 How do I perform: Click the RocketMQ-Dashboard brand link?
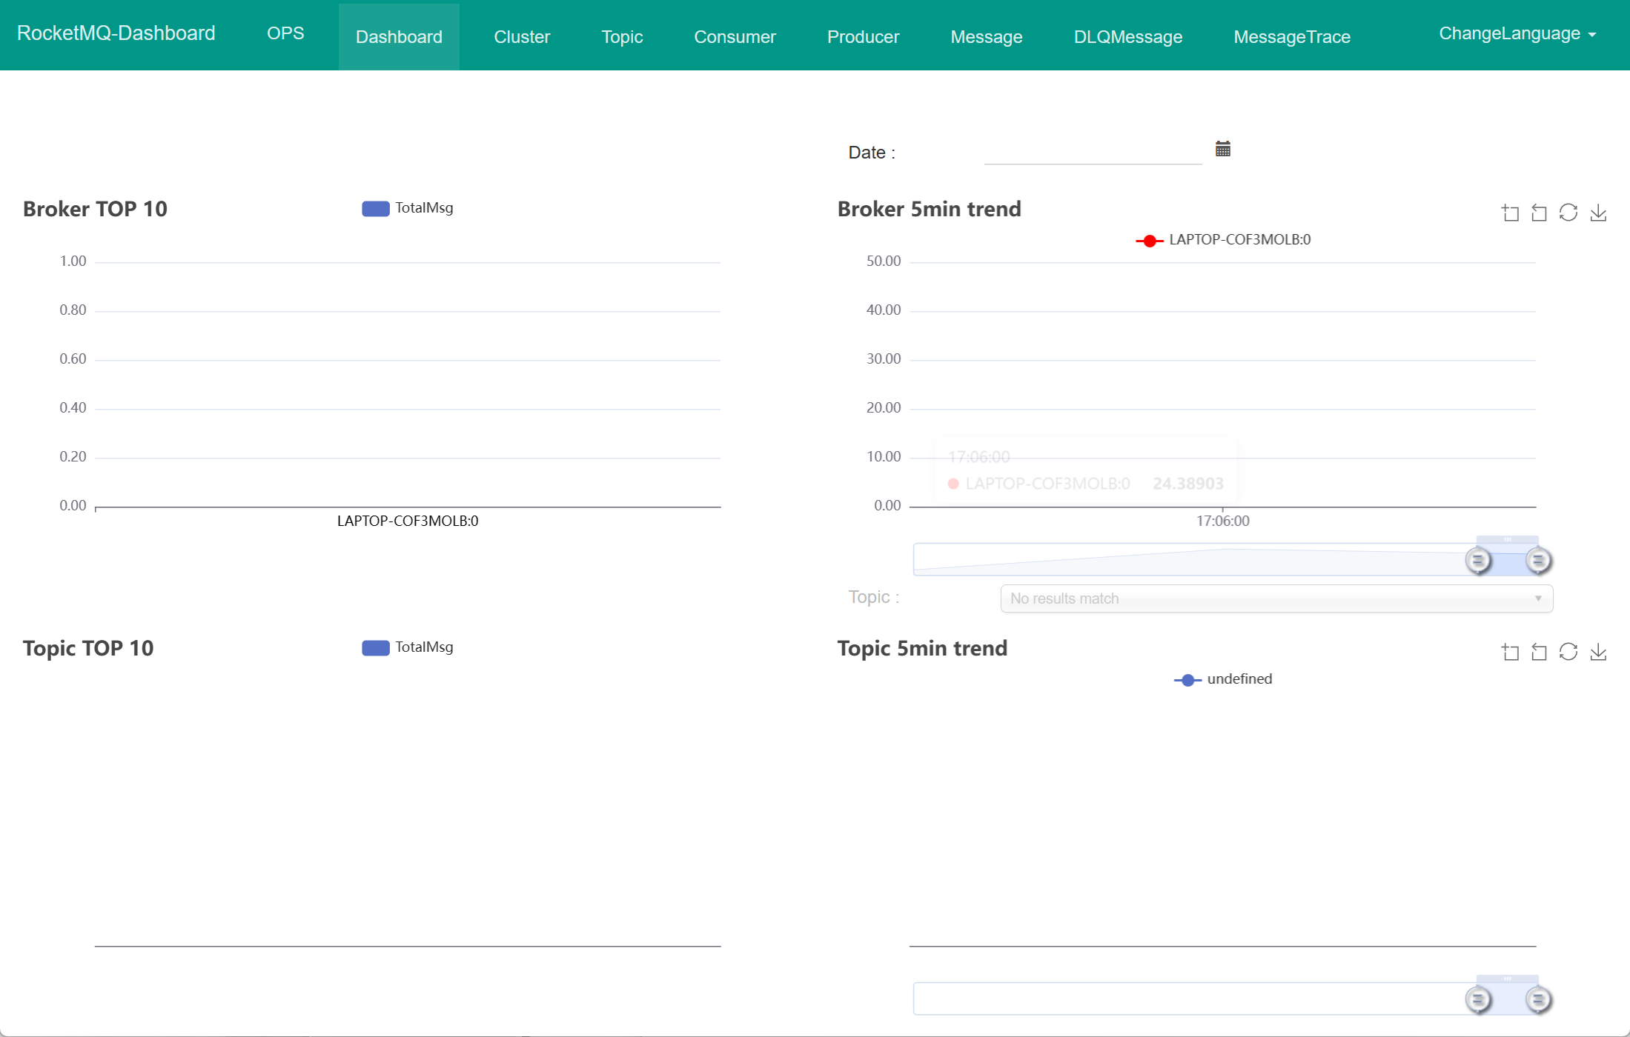(x=116, y=33)
